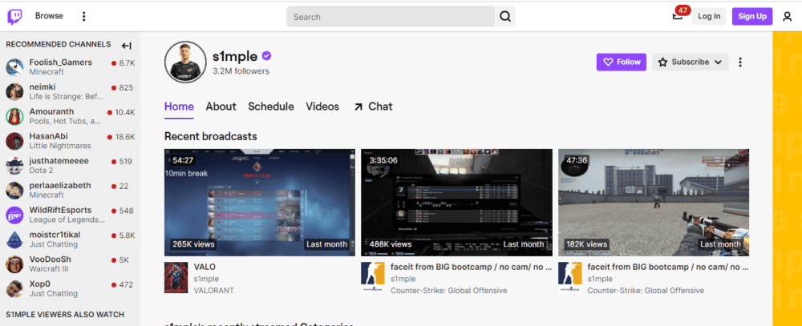Click the VALORANT game box art
Screen dimensions: 802x326
pos(176,277)
